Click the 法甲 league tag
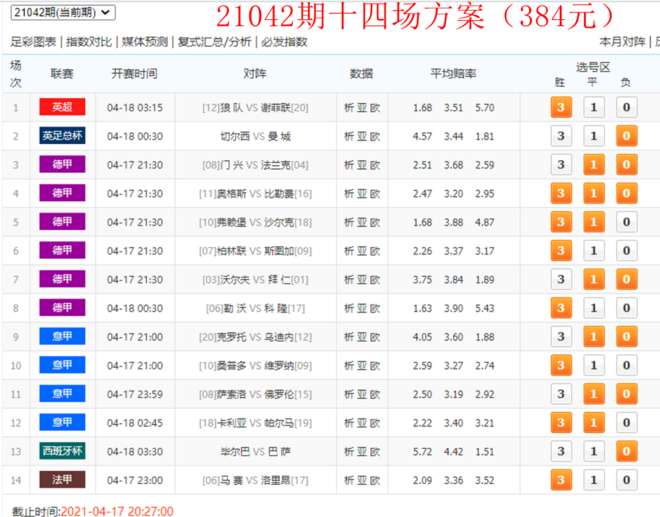 tap(63, 479)
